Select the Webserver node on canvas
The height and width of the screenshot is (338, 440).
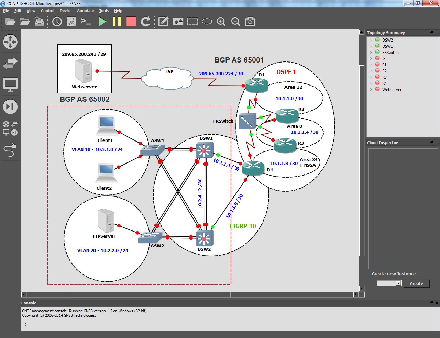click(84, 71)
